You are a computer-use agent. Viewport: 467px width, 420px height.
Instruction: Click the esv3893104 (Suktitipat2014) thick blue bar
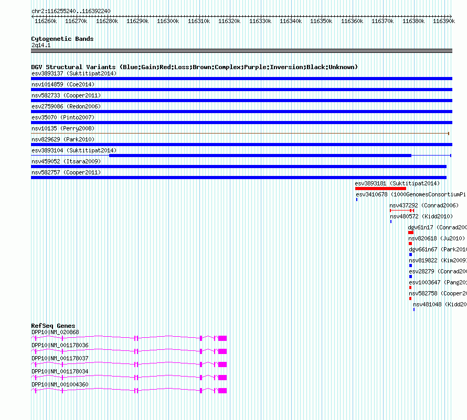[x=260, y=156]
